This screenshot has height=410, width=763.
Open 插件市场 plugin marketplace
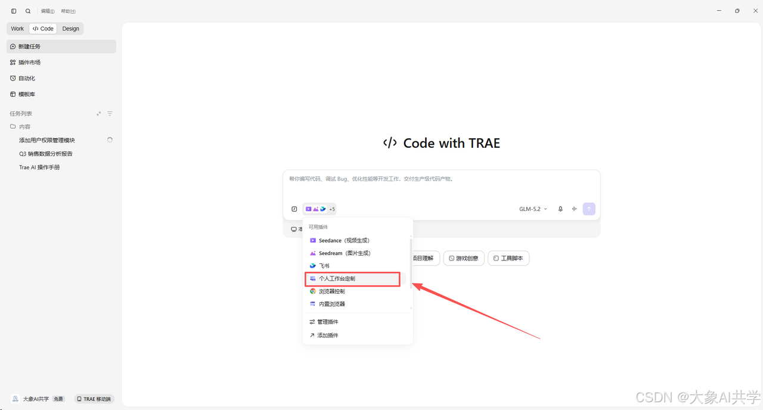(61, 63)
